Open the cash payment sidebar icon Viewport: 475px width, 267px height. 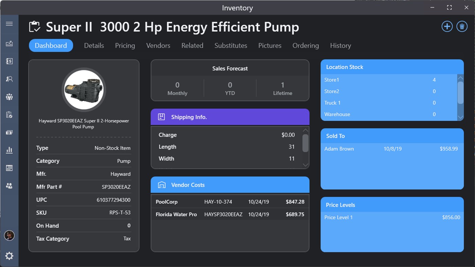click(x=9, y=132)
